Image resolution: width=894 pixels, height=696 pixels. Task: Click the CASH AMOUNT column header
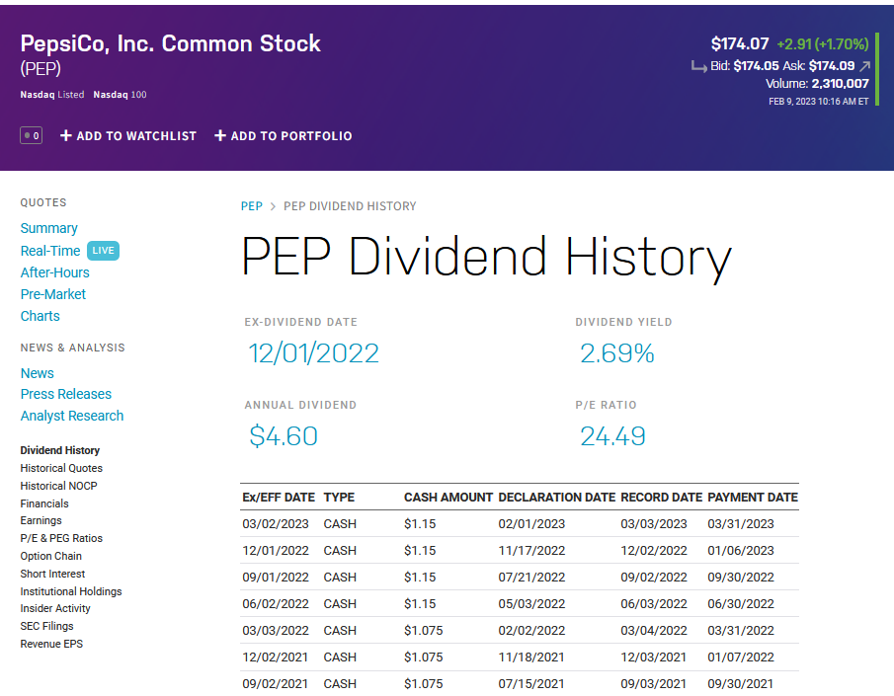[447, 498]
